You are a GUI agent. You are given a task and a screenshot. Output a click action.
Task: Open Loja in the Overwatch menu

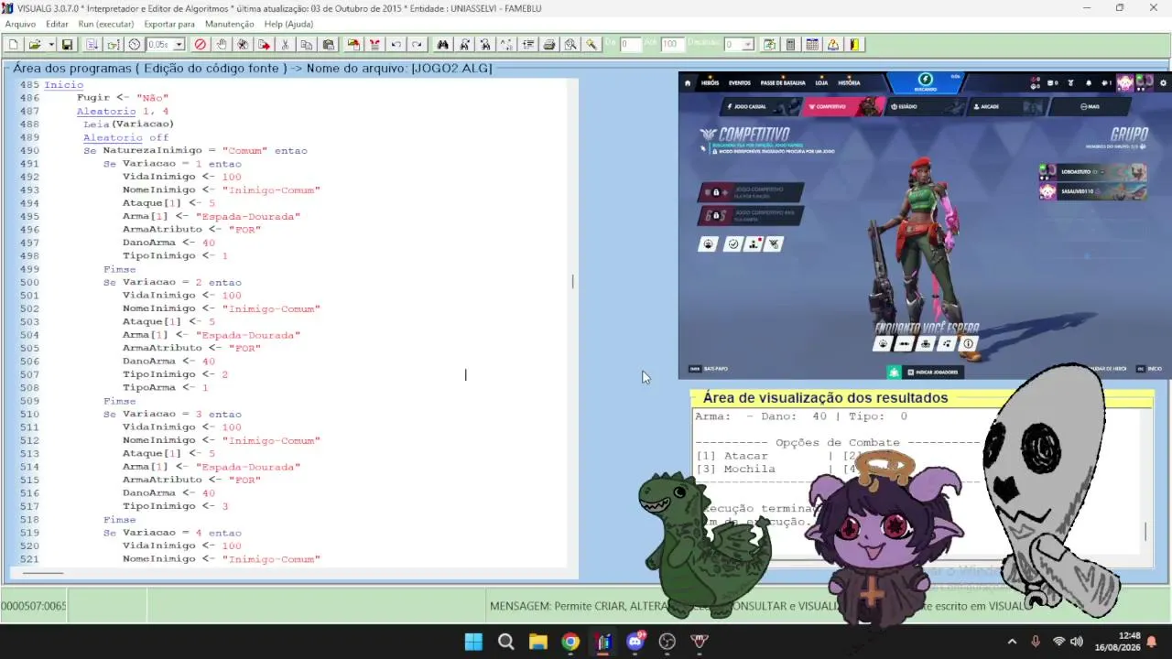pyautogui.click(x=821, y=82)
